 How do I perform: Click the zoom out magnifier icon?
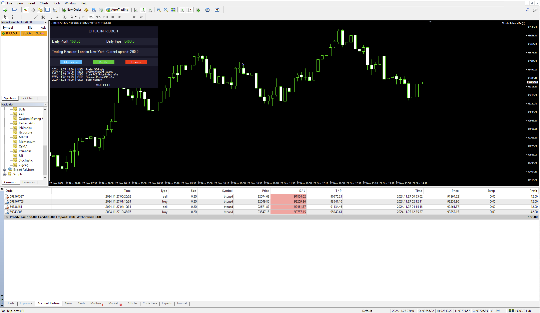coord(166,10)
